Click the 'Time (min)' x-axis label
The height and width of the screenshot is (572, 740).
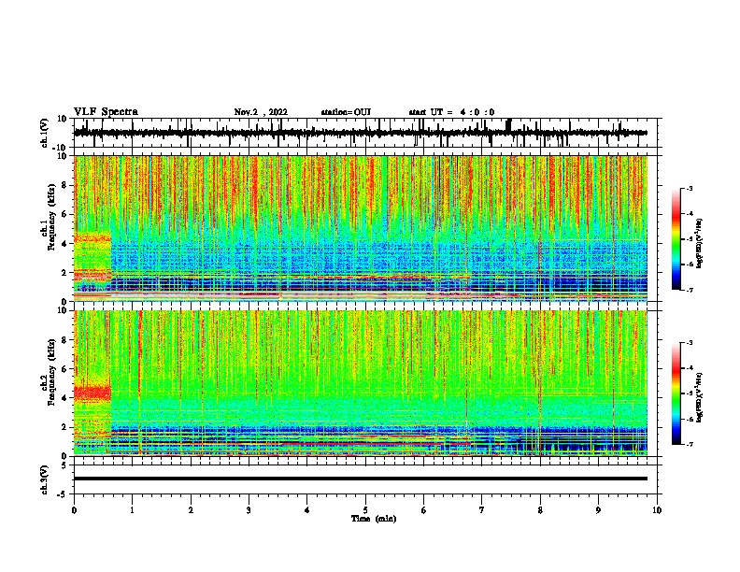pos(374,519)
